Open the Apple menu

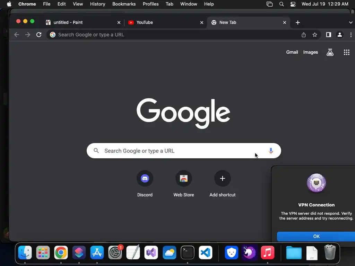click(9, 4)
